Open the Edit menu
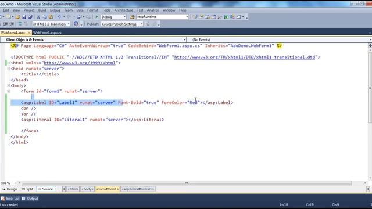This screenshot has height=209, width=372. pos(6,10)
